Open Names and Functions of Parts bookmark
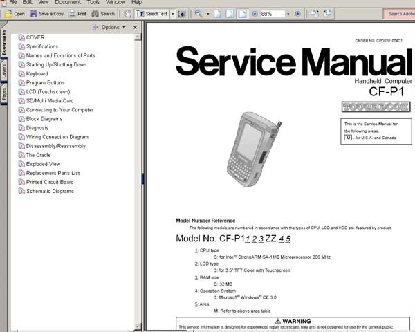 [x=61, y=55]
